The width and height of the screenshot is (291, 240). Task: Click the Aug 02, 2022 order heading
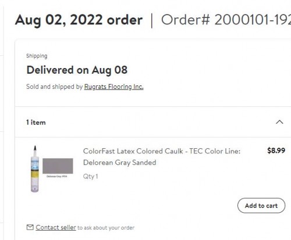[79, 20]
